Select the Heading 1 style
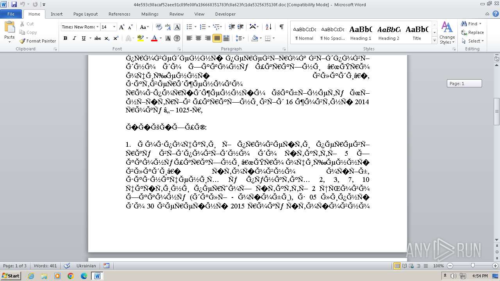The height and width of the screenshot is (281, 500). pos(361,33)
